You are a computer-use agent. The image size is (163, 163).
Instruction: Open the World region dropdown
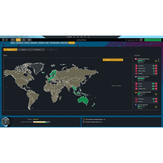coord(113,60)
